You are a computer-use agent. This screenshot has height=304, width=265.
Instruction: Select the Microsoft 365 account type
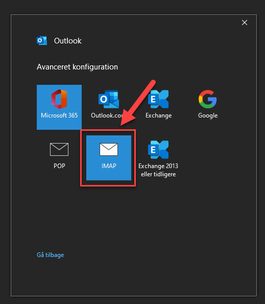[59, 107]
